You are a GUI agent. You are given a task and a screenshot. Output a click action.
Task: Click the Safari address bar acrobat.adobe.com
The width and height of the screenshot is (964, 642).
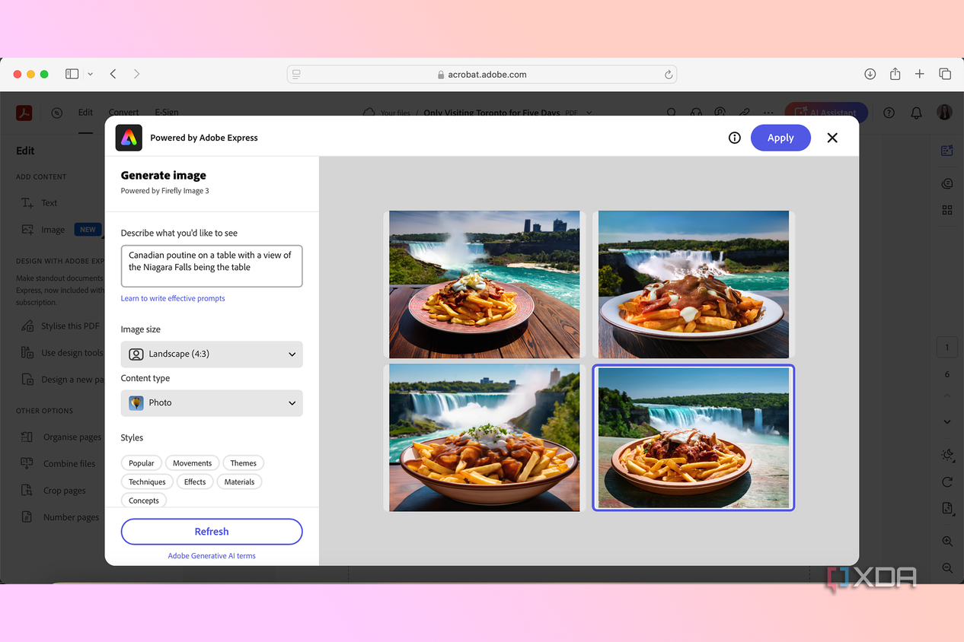click(x=481, y=75)
